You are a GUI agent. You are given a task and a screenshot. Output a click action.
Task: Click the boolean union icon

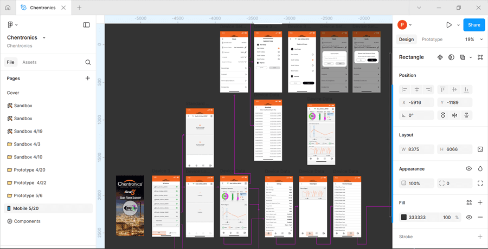coord(463,57)
